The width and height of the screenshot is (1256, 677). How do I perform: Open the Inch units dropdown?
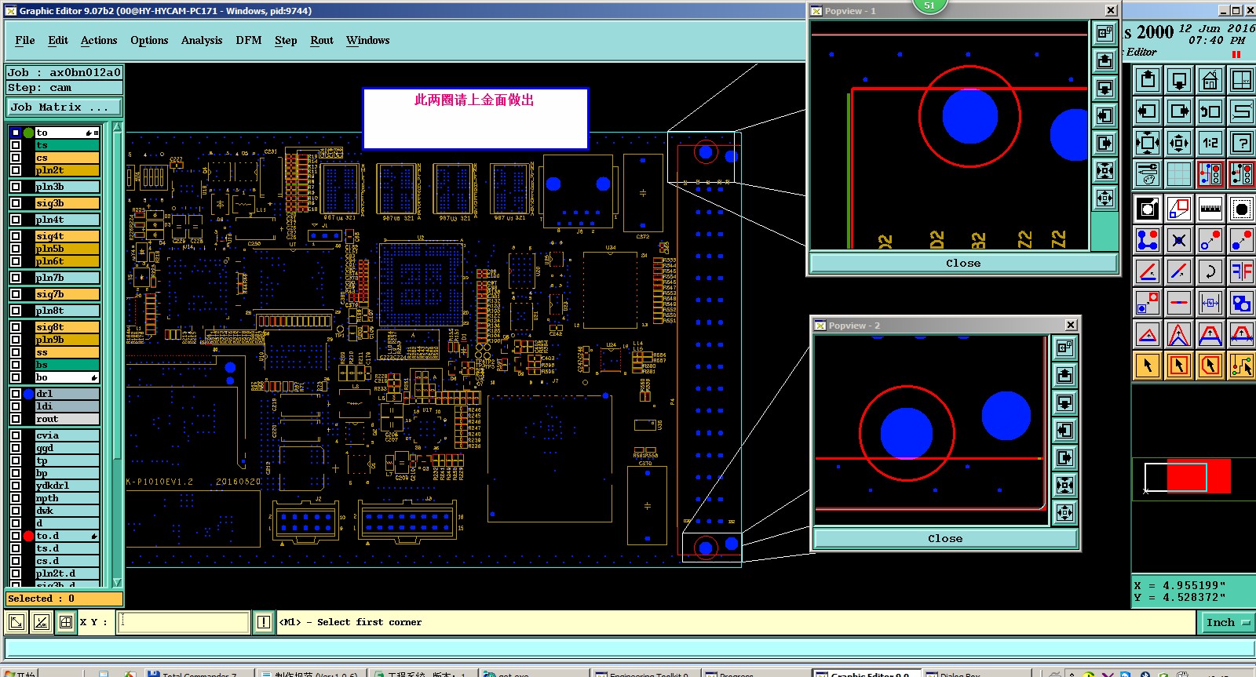pos(1227,622)
